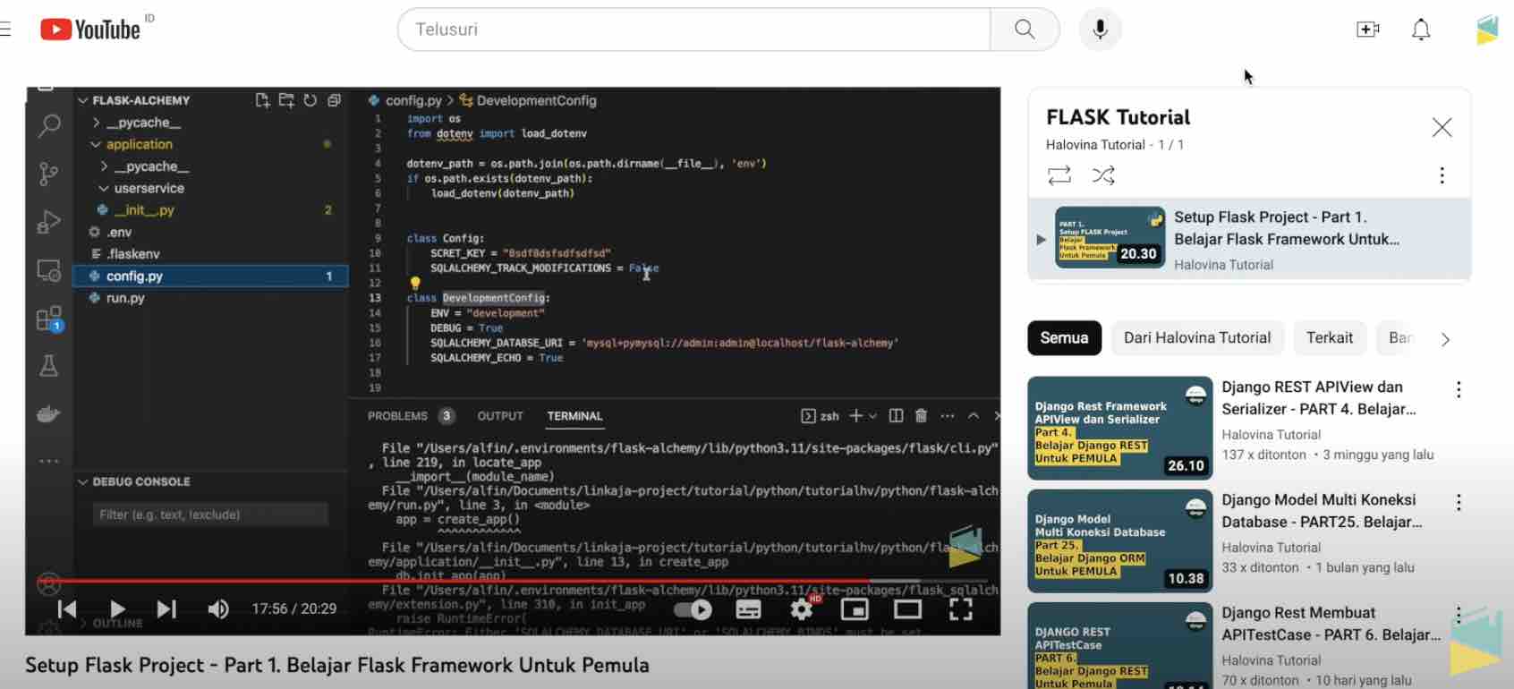
Task: Start voice search with microphone icon
Action: click(x=1100, y=30)
